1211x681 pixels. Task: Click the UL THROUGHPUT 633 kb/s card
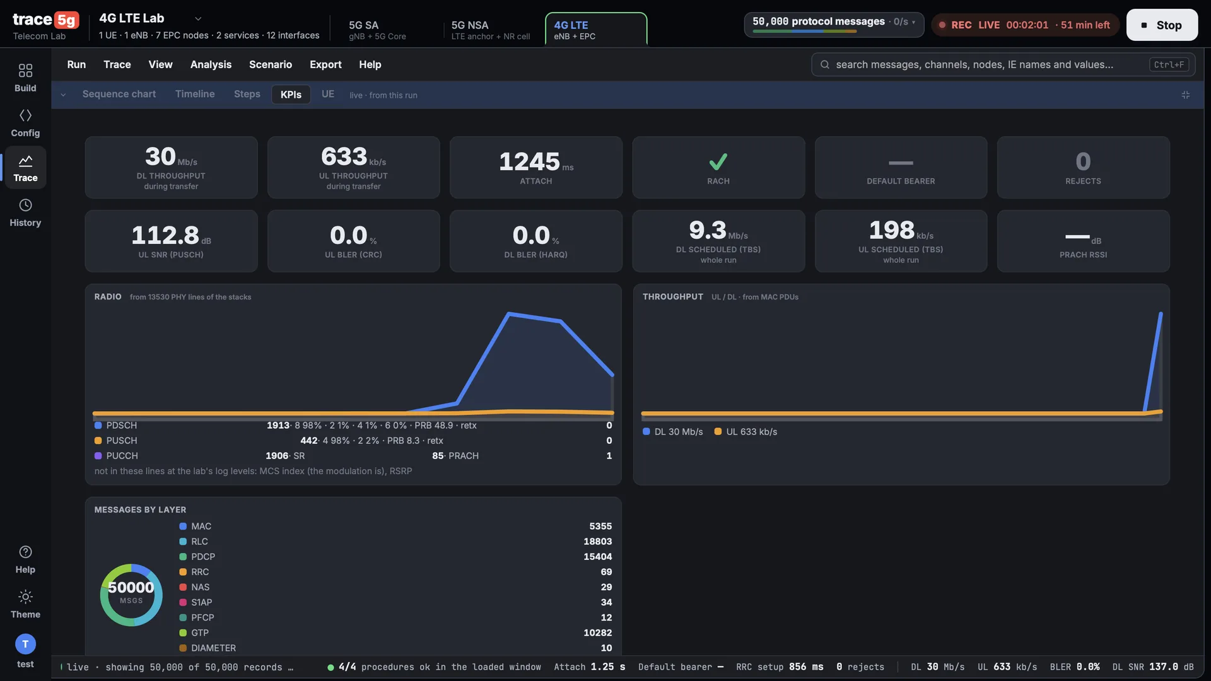click(353, 168)
